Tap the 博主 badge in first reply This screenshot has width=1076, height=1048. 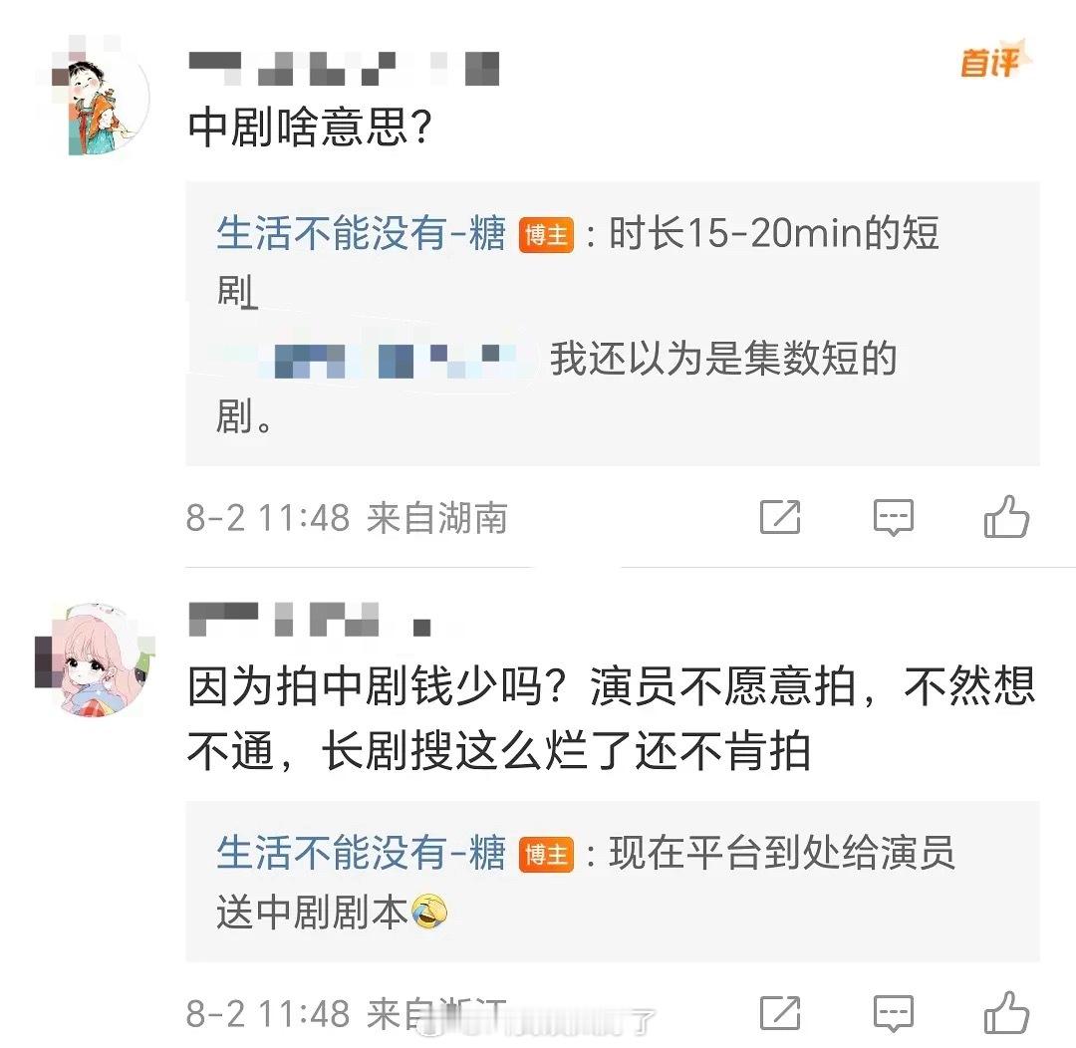click(x=546, y=235)
